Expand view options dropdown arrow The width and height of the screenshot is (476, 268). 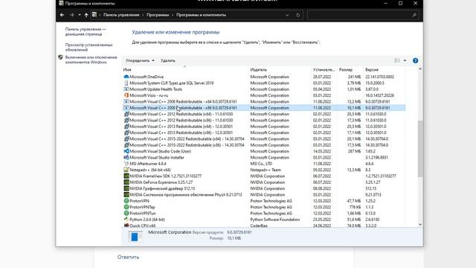tap(405, 60)
